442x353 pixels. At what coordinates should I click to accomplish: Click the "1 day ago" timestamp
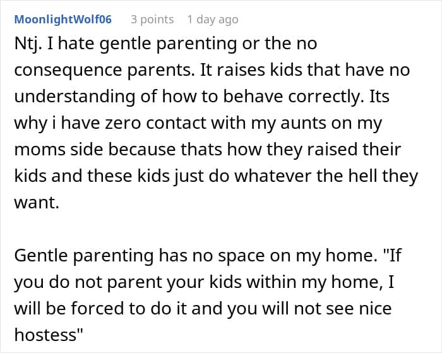pyautogui.click(x=213, y=20)
